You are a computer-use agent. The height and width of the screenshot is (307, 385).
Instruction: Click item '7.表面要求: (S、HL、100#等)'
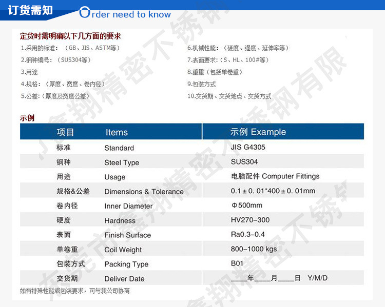228,60
